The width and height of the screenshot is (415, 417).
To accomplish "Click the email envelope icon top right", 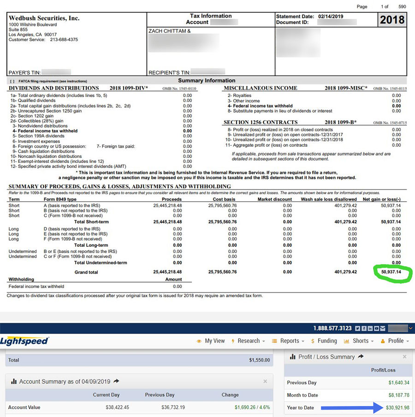I will click(382, 328).
